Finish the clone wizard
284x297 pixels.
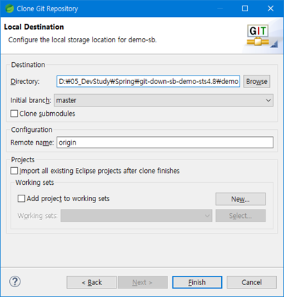click(x=197, y=282)
